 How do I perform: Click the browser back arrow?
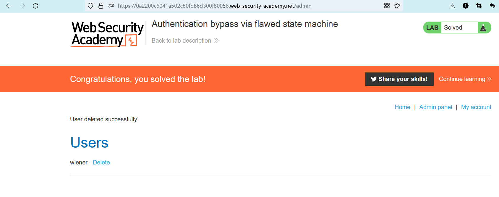(9, 6)
